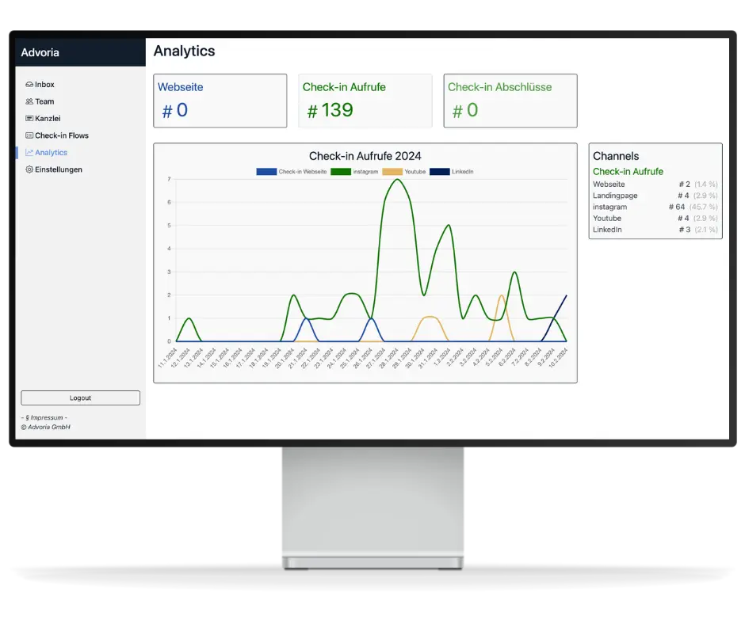Image resolution: width=745 pixels, height=624 pixels.
Task: Click the Advoria brand title
Action: (40, 53)
